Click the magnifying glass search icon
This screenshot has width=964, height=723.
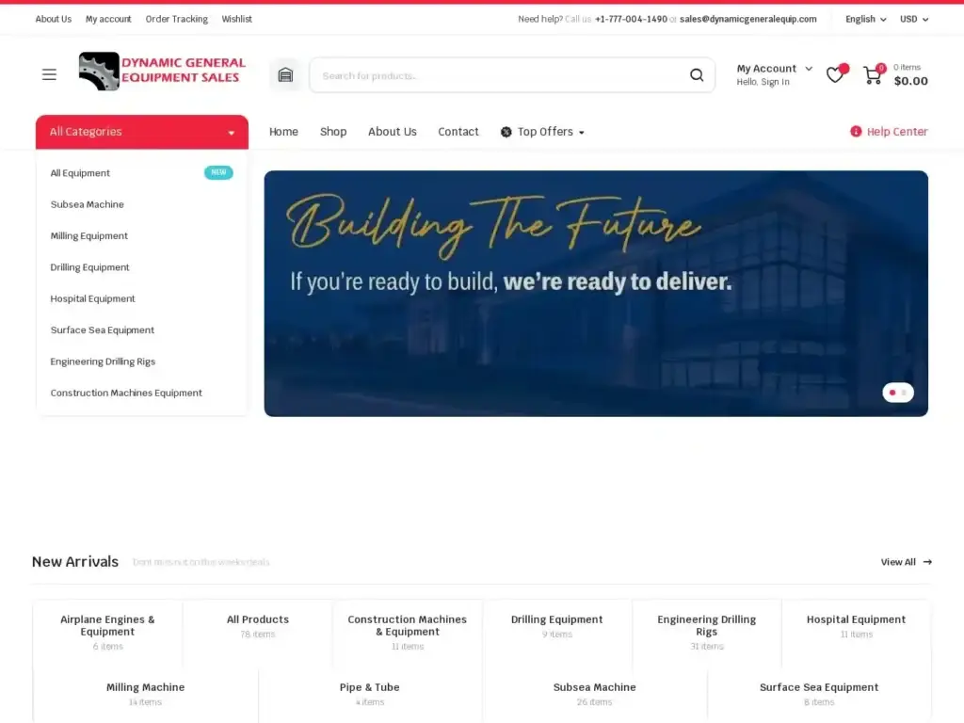click(697, 75)
